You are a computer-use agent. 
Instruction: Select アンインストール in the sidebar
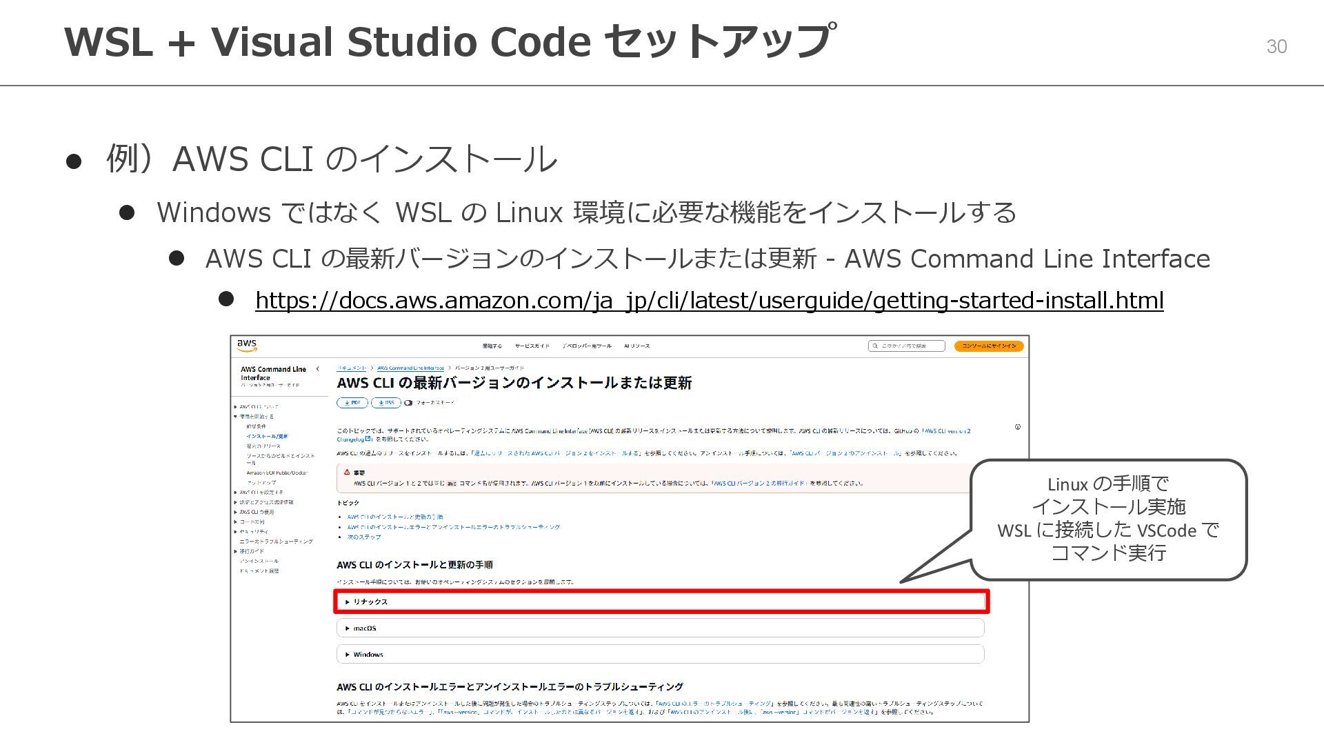pyautogui.click(x=259, y=562)
